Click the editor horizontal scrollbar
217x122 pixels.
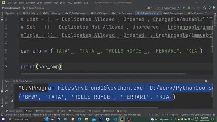[103, 74]
